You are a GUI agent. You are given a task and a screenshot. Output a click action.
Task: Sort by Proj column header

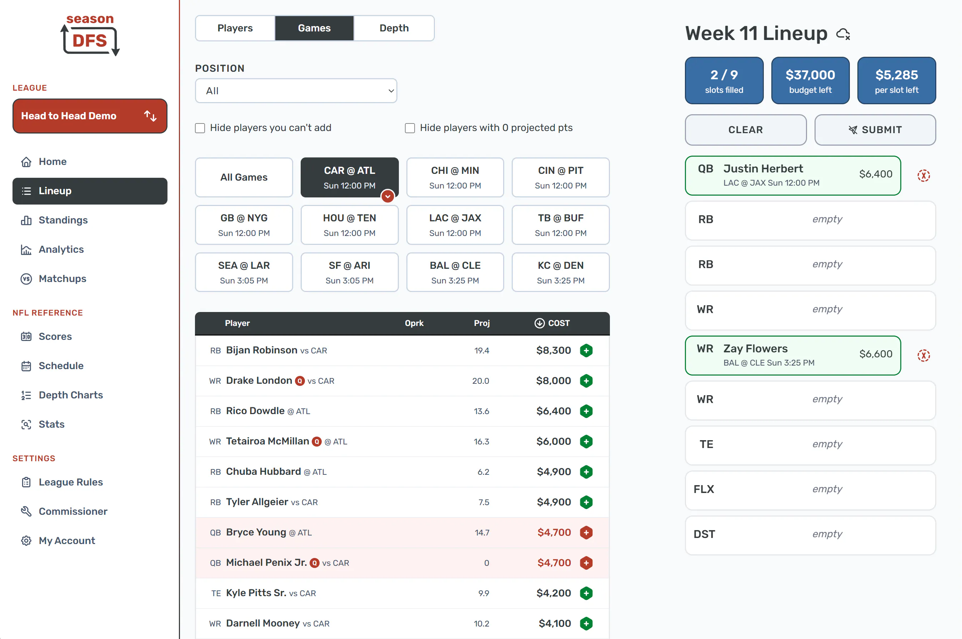click(481, 323)
